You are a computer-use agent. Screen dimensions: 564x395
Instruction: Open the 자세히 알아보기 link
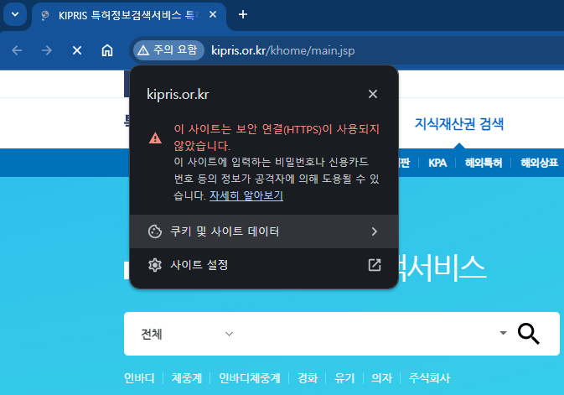click(x=246, y=195)
